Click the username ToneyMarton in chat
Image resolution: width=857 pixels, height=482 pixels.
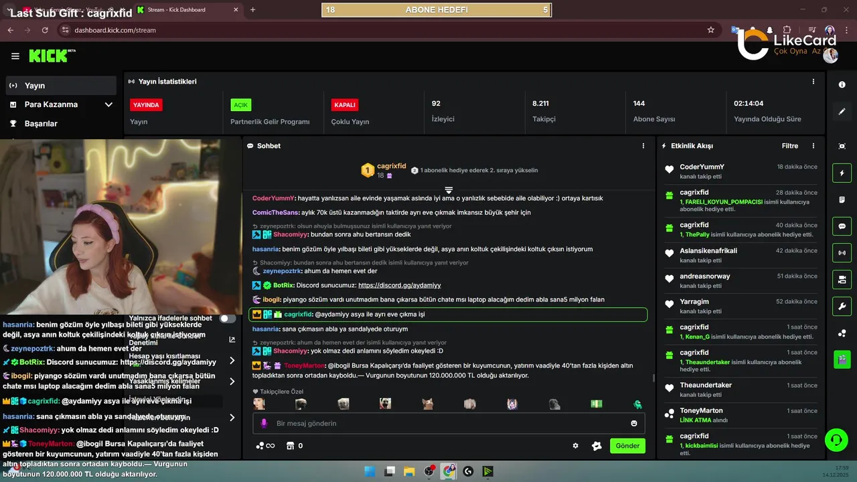pyautogui.click(x=303, y=366)
